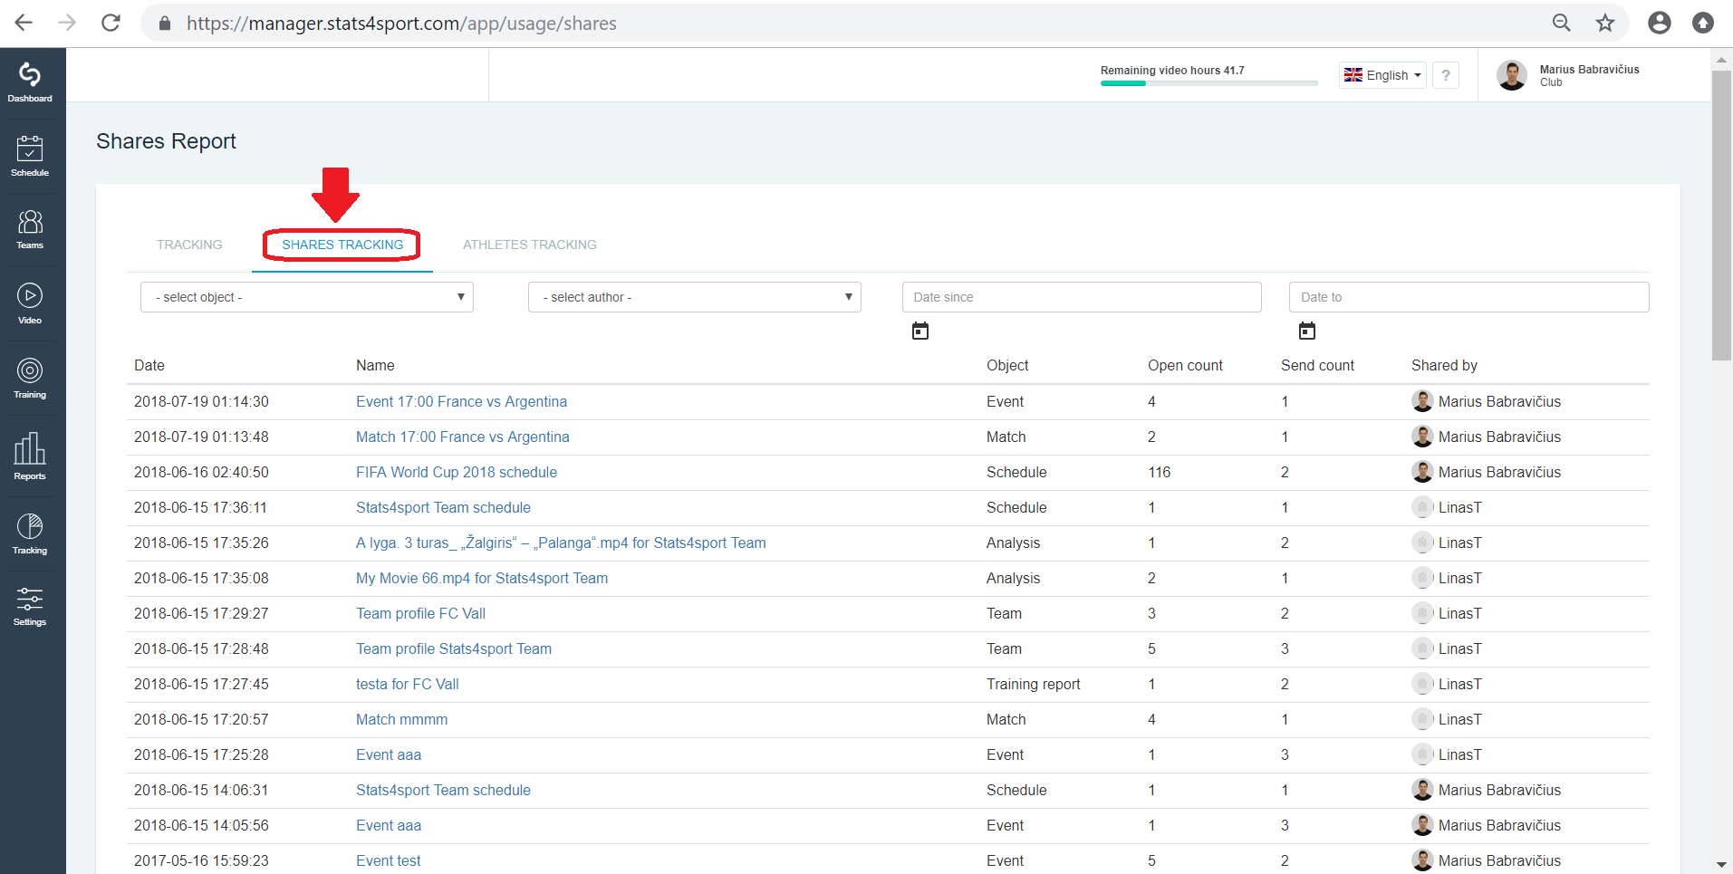
Task: Open the select object dropdown
Action: point(307,297)
